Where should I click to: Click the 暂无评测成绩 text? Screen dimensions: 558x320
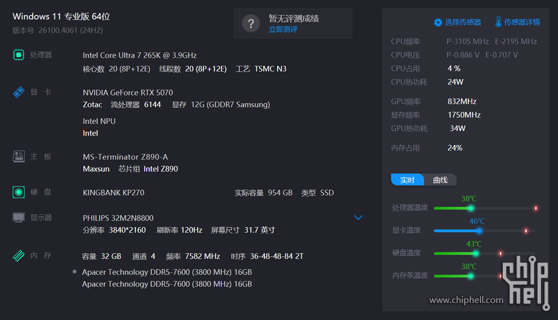[294, 18]
